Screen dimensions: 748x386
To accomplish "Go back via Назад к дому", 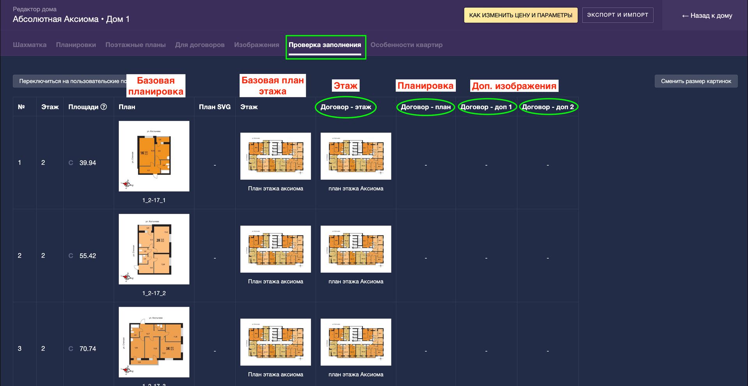I will tap(707, 16).
